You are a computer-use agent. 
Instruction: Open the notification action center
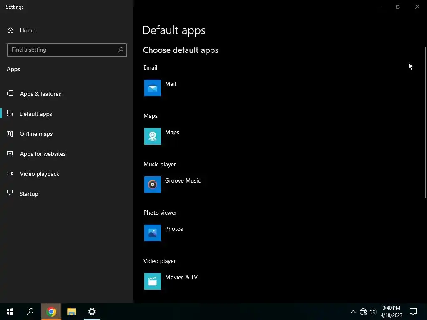click(413, 312)
